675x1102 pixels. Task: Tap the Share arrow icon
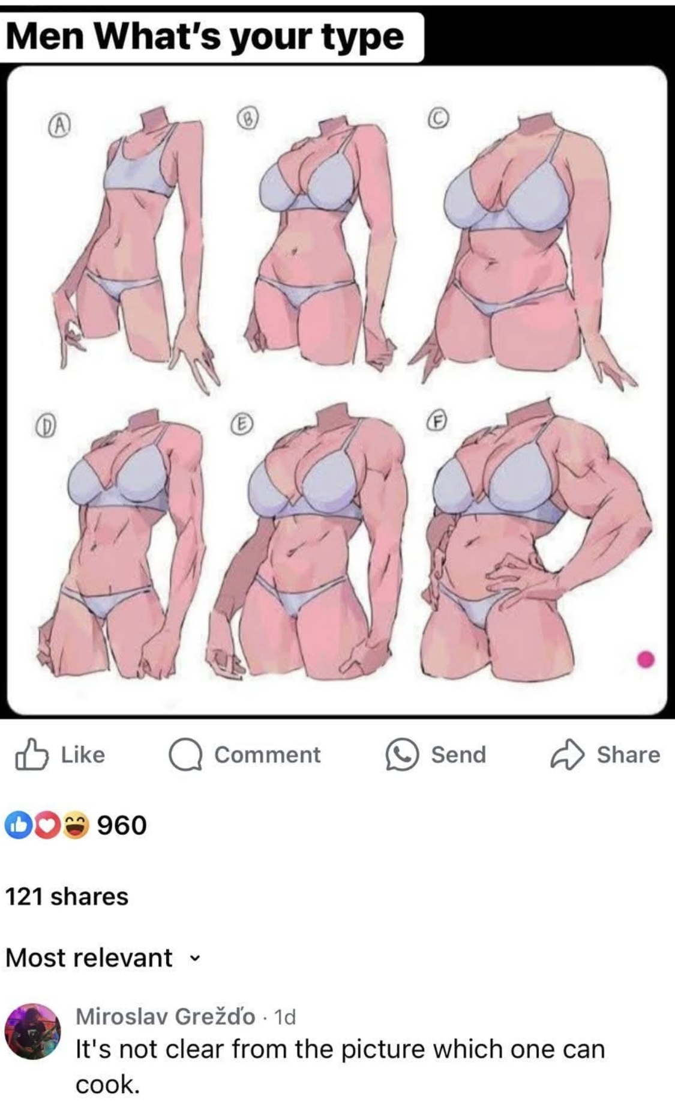(567, 755)
